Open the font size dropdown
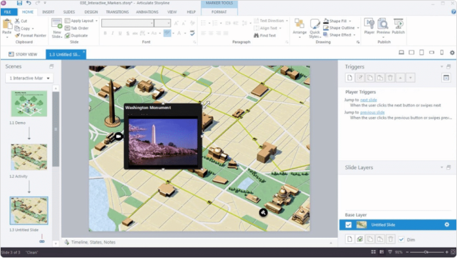 point(168,23)
